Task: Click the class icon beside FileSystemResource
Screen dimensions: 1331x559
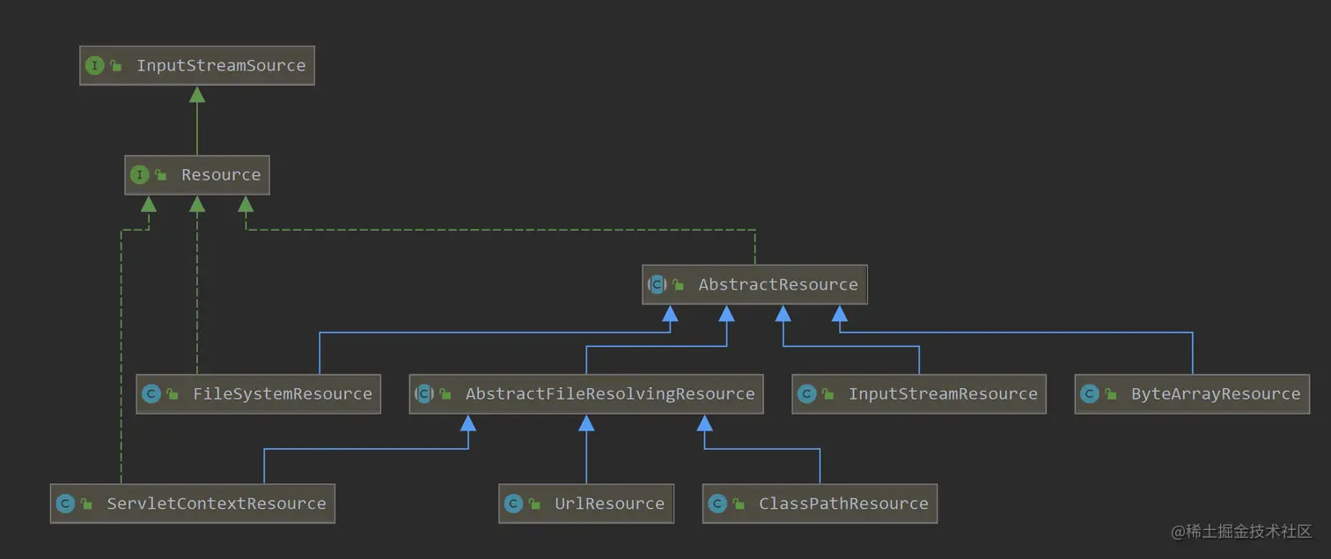Action: [151, 394]
